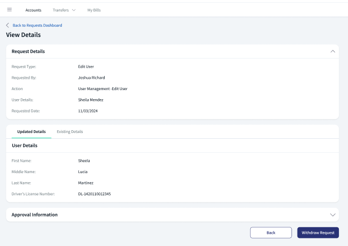
Task: Click the User Details section heading
Action: [x=24, y=145]
